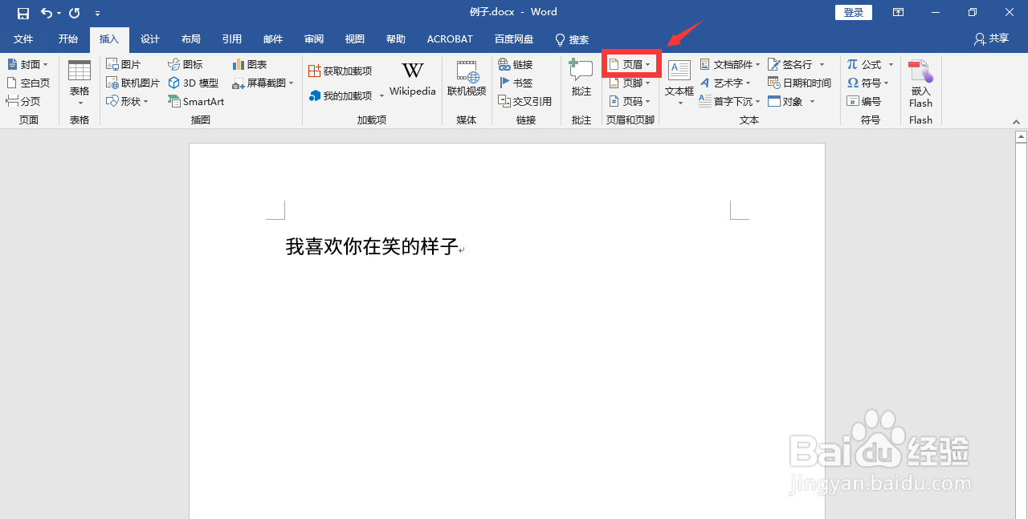The width and height of the screenshot is (1028, 519).
Task: Open the 页眉 header dropdown
Action: 630,64
